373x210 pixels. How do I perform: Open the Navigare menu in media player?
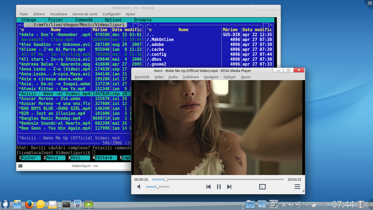point(211,77)
